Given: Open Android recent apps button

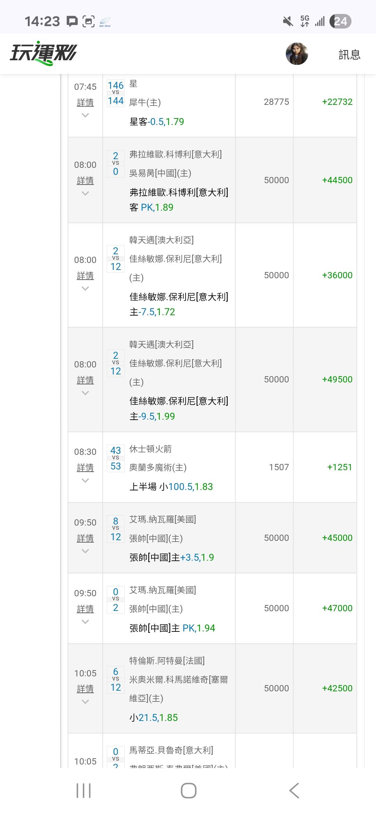Looking at the screenshot, I should point(84,790).
